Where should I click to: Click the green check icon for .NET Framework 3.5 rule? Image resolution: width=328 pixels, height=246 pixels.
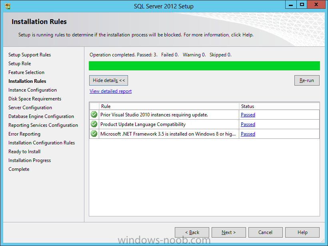tap(94, 134)
